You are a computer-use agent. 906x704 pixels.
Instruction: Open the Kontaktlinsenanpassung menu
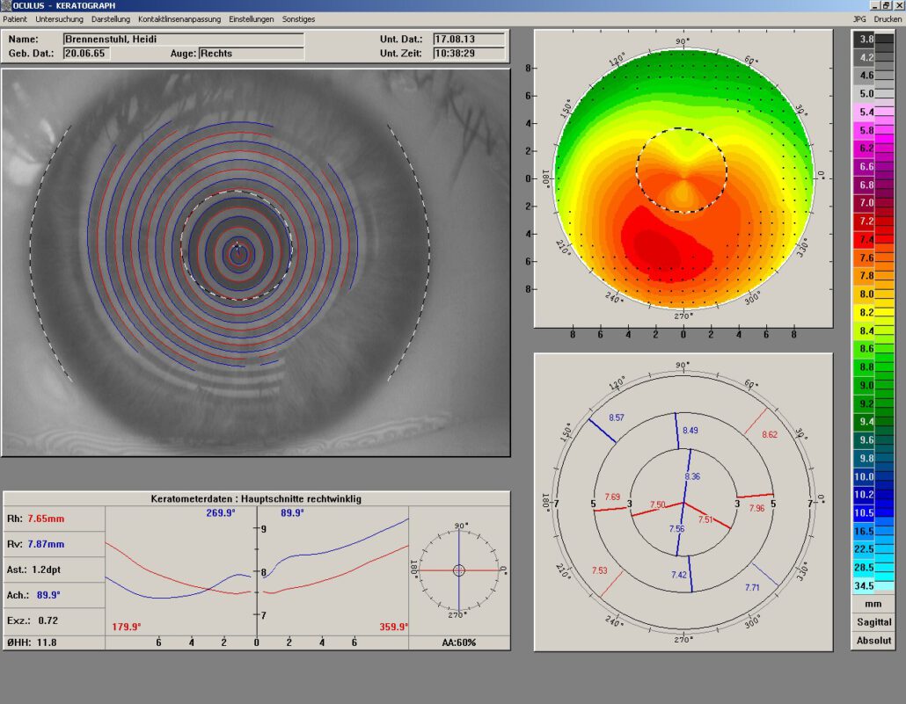[179, 18]
